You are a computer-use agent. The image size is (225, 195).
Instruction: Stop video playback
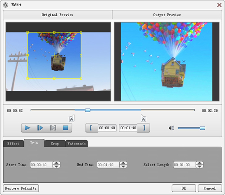pos(66,128)
